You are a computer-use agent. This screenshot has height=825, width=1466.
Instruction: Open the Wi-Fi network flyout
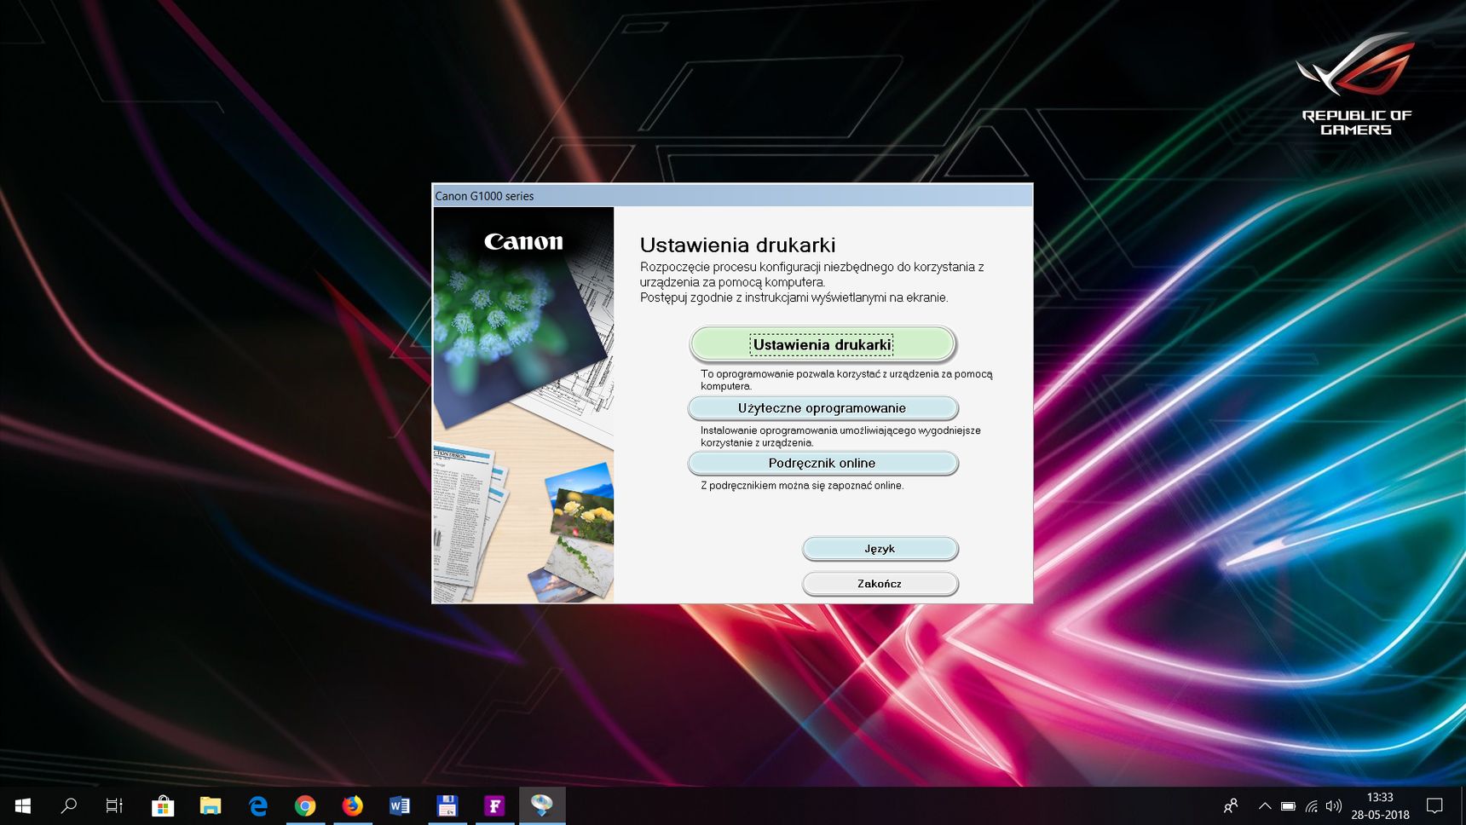click(1311, 805)
